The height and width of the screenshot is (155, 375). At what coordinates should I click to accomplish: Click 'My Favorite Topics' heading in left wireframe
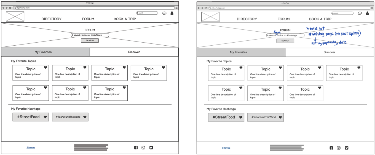tap(24, 61)
